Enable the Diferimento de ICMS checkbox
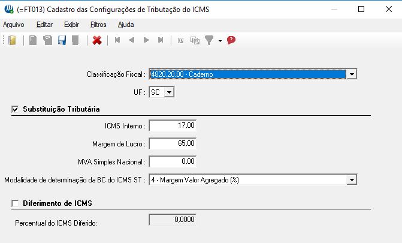 (x=15, y=203)
